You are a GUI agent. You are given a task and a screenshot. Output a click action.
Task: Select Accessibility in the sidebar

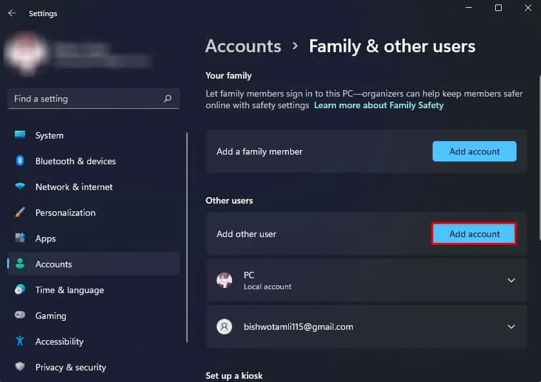pos(61,341)
